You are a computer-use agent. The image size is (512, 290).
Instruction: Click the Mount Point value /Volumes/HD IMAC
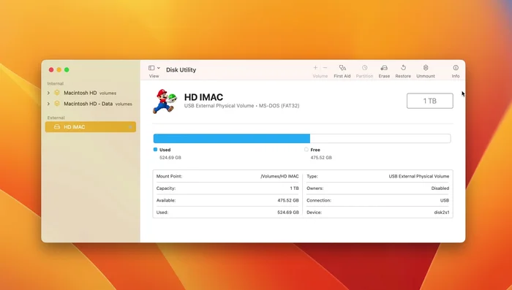tap(279, 176)
